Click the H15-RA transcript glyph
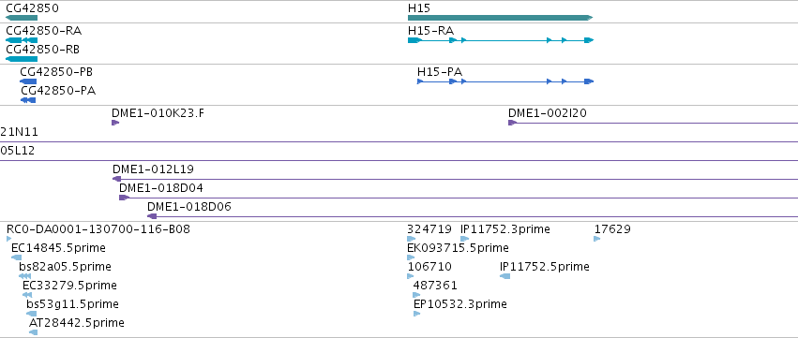798x338 pixels. click(x=501, y=40)
